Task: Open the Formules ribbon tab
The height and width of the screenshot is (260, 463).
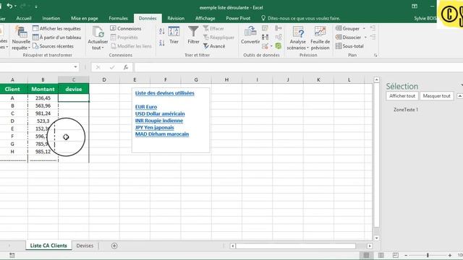Action: pos(118,18)
